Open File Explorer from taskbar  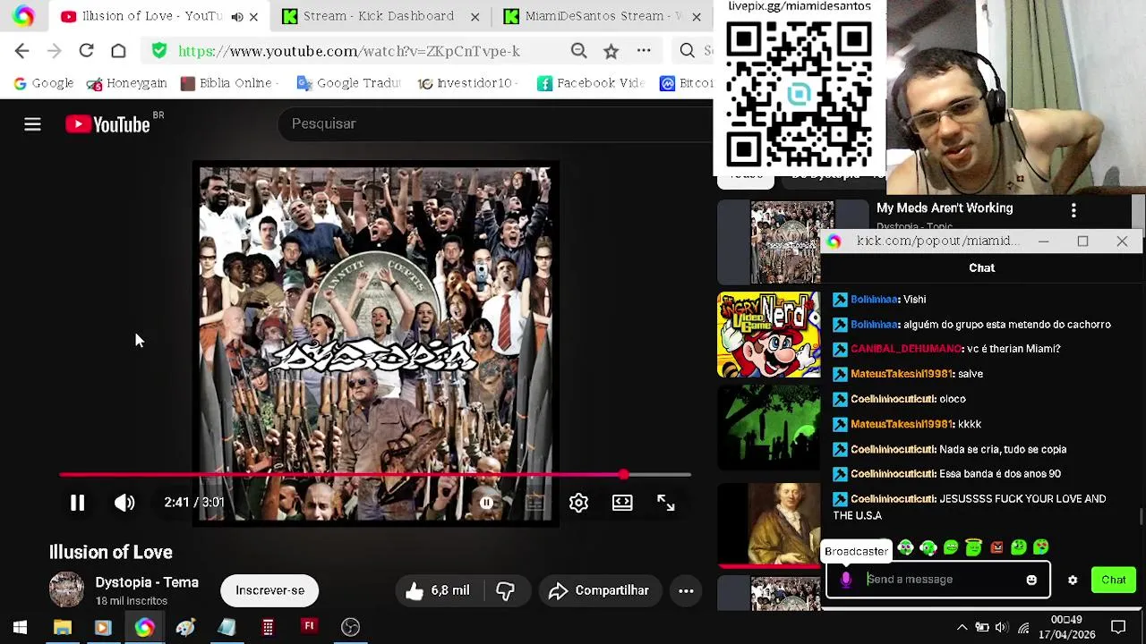(x=62, y=627)
